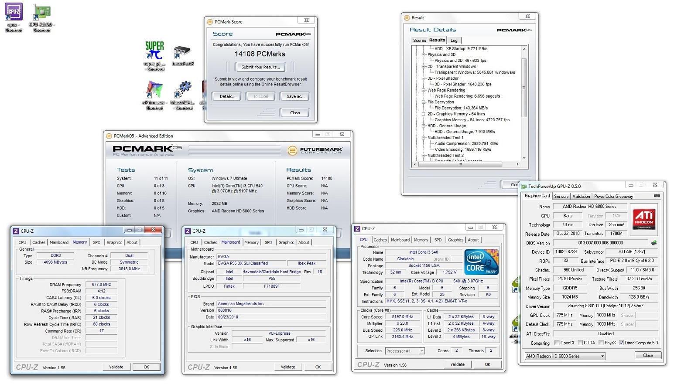
Task: Collapse the 2D - Transparent Windows node
Action: [423, 67]
